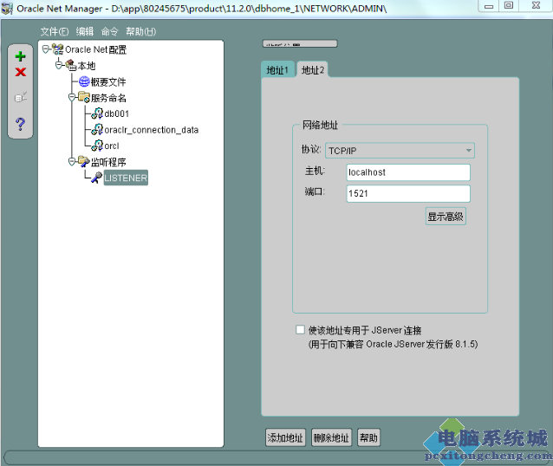553x466 pixels.
Task: Select the db001 tree item label
Action: (x=117, y=113)
